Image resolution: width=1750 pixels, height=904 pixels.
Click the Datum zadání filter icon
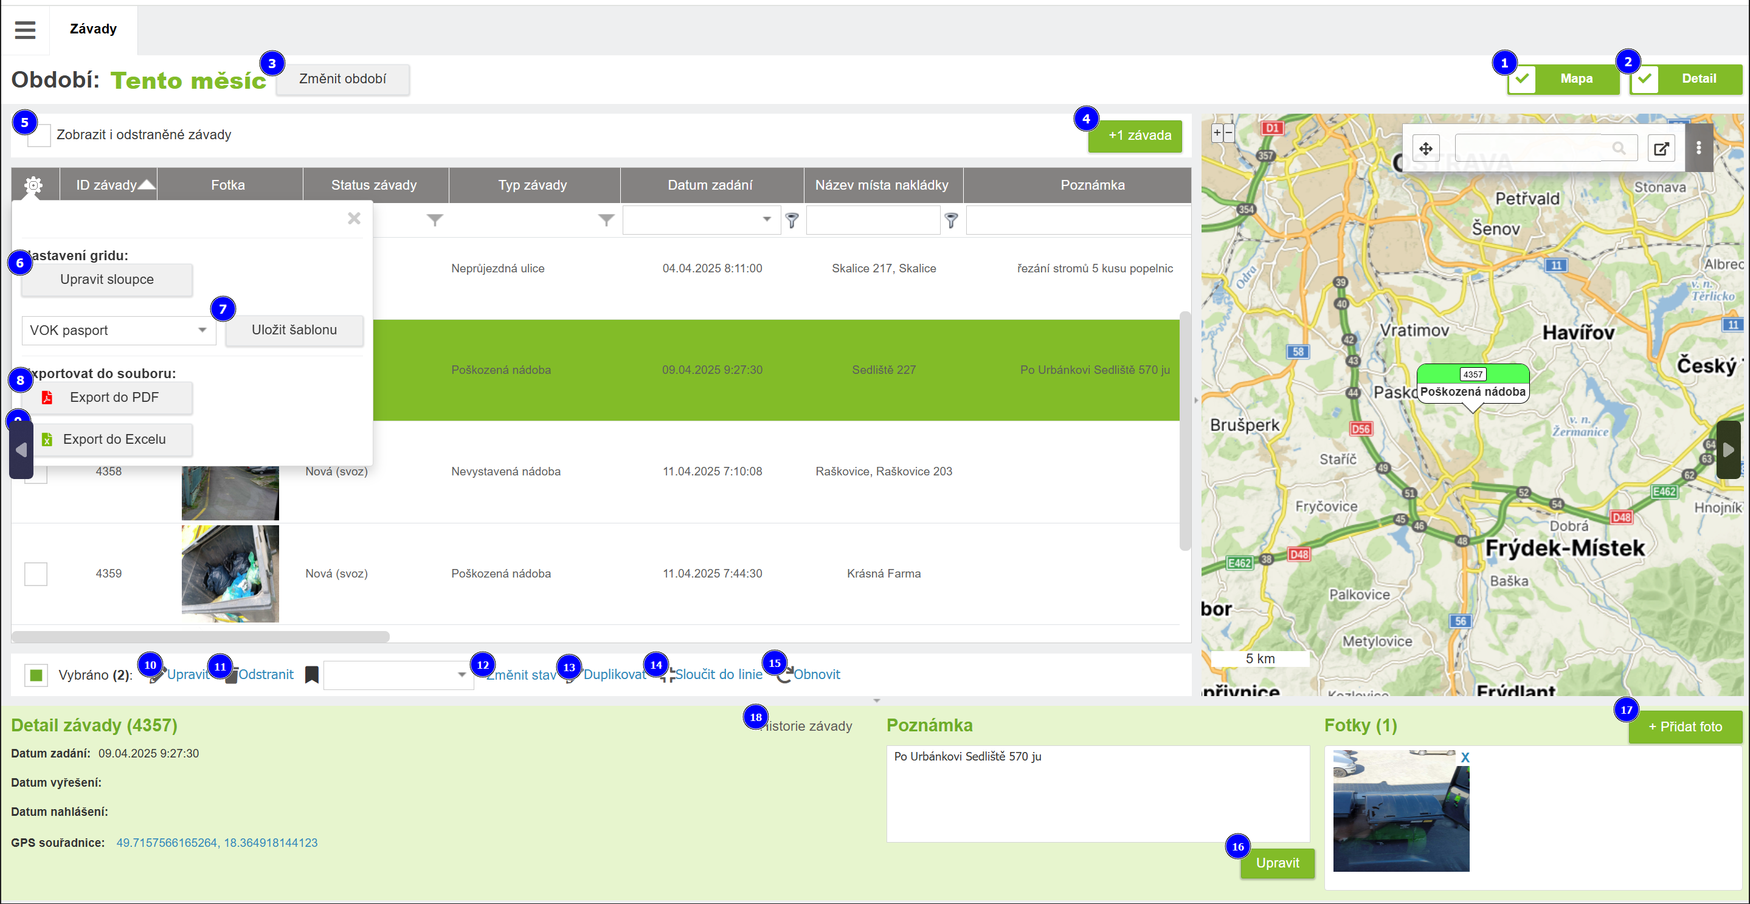792,220
